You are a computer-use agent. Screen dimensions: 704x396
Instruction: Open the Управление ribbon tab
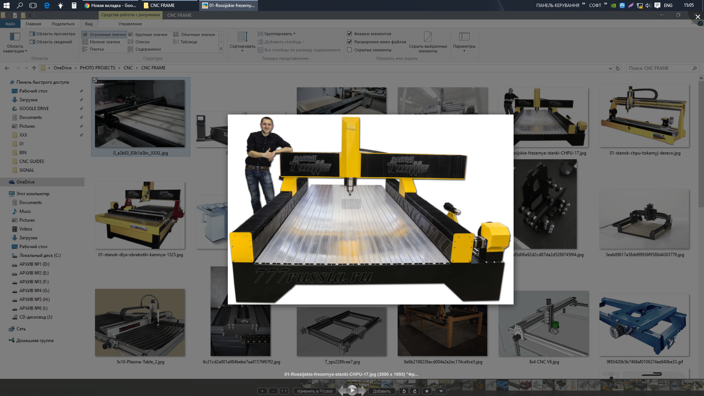130,24
